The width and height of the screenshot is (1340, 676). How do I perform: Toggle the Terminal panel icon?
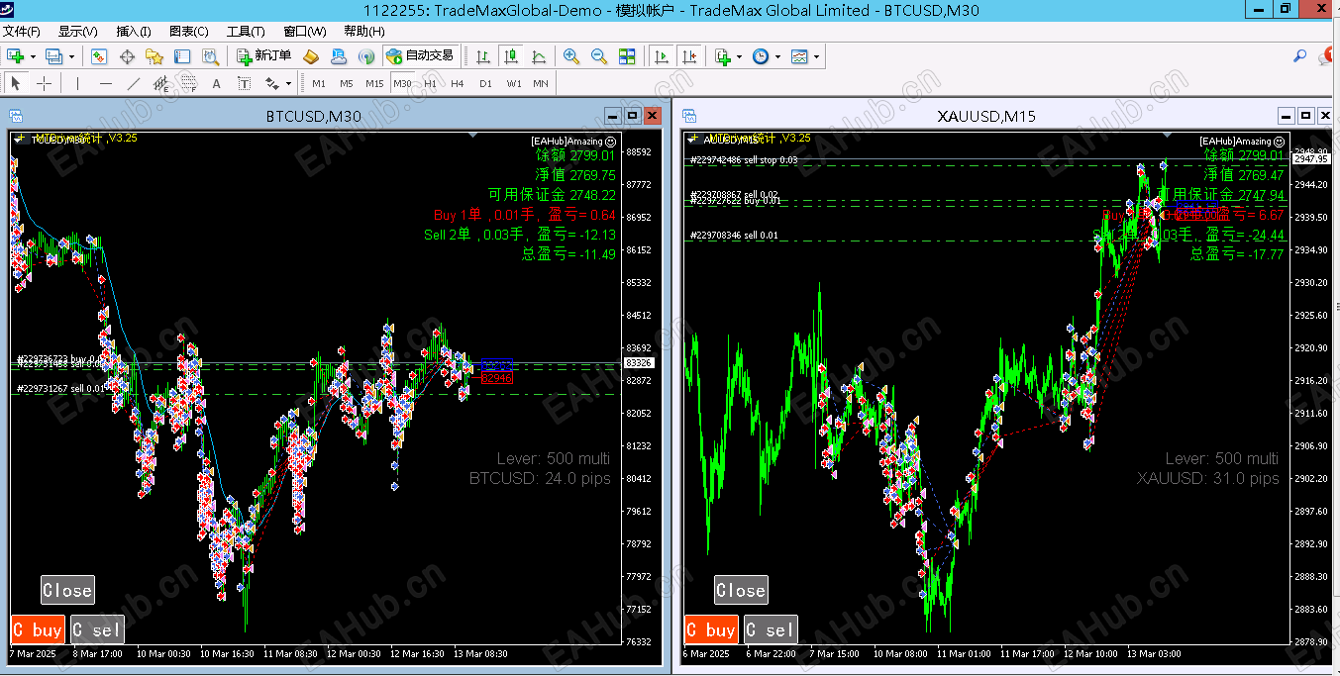tap(182, 56)
